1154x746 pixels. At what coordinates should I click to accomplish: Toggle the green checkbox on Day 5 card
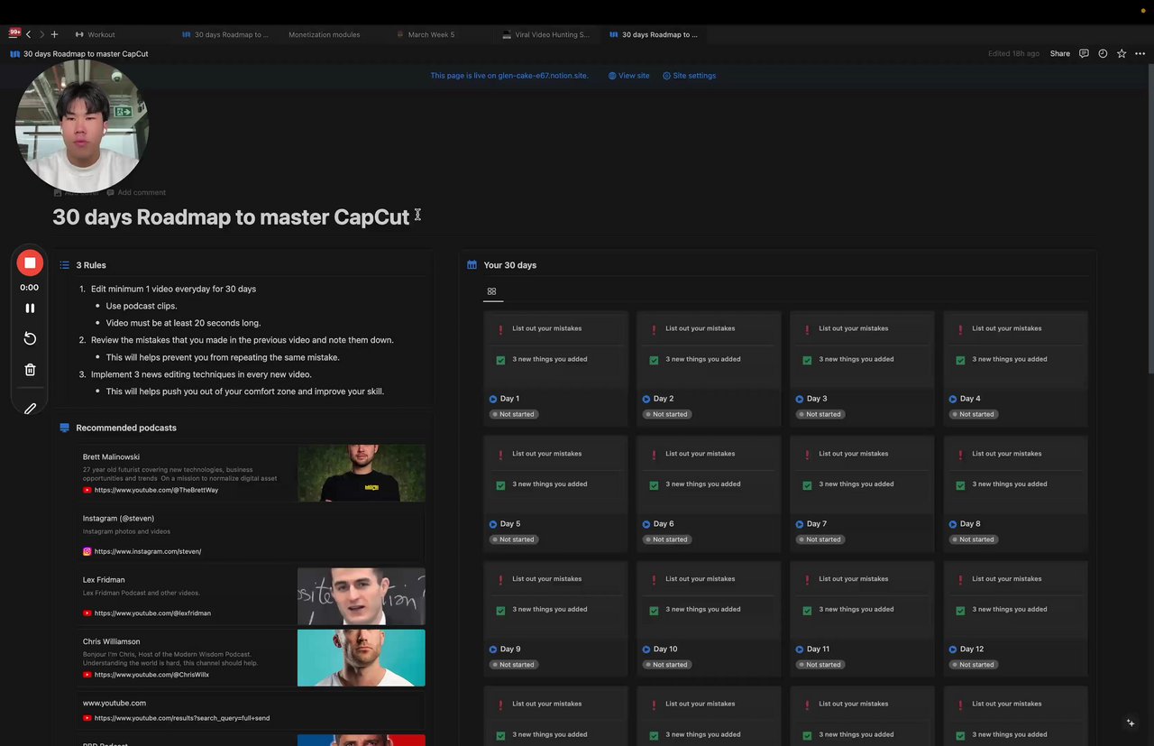click(500, 485)
